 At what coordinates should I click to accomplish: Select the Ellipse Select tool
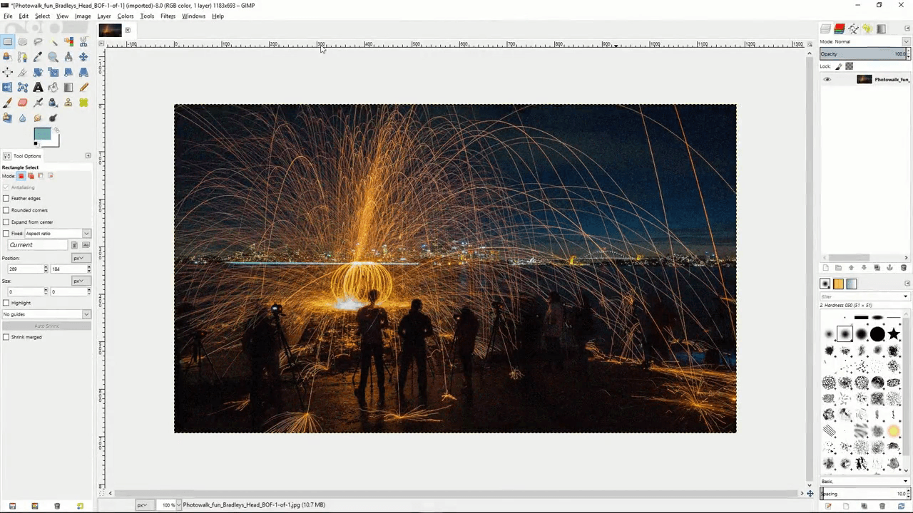[23, 42]
